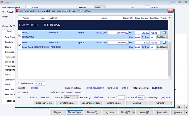
Task: Click Selecionar por Faixa button
Action: point(90,103)
